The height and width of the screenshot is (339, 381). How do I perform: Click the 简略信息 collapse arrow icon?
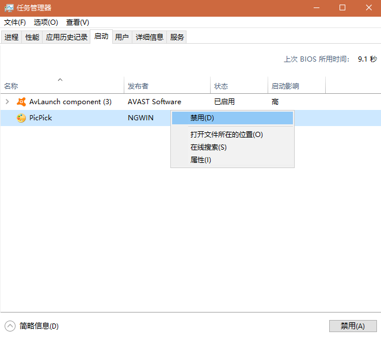pyautogui.click(x=10, y=326)
